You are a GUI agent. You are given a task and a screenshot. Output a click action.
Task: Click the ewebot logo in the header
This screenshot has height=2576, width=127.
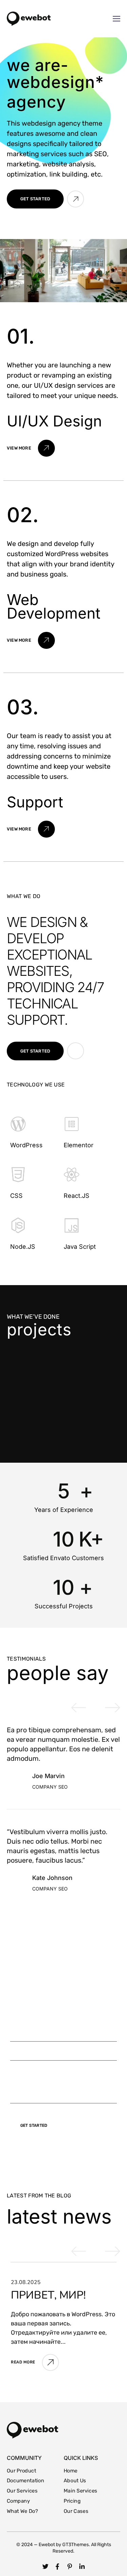click(x=29, y=18)
